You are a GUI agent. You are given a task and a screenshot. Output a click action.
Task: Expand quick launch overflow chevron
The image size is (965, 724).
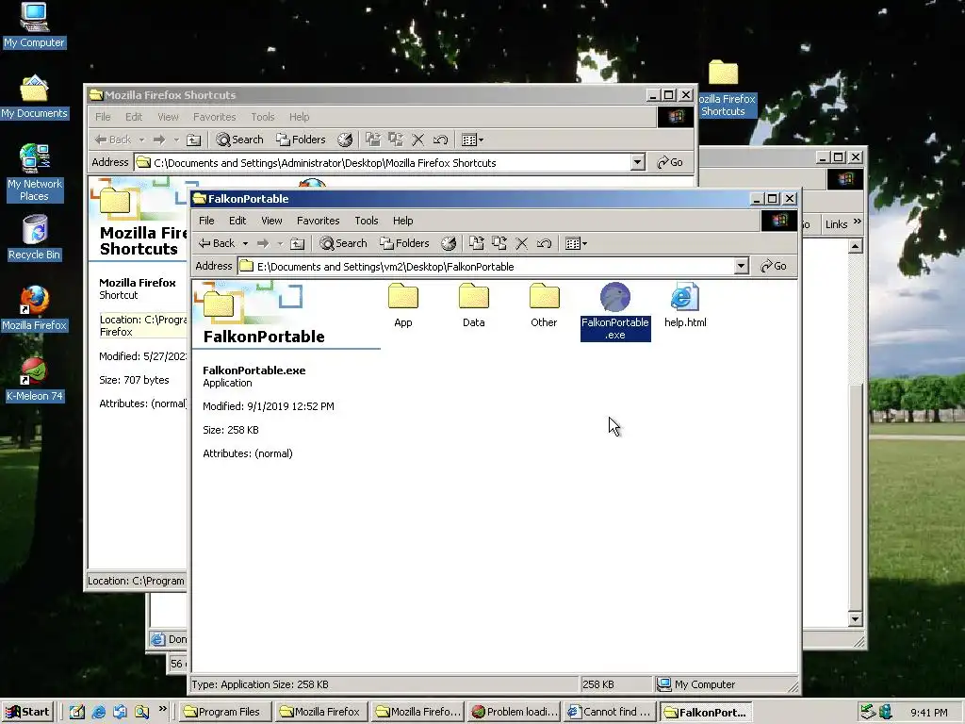162,709
